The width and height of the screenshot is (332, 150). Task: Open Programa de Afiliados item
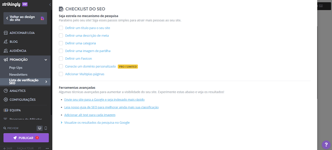[26, 119]
